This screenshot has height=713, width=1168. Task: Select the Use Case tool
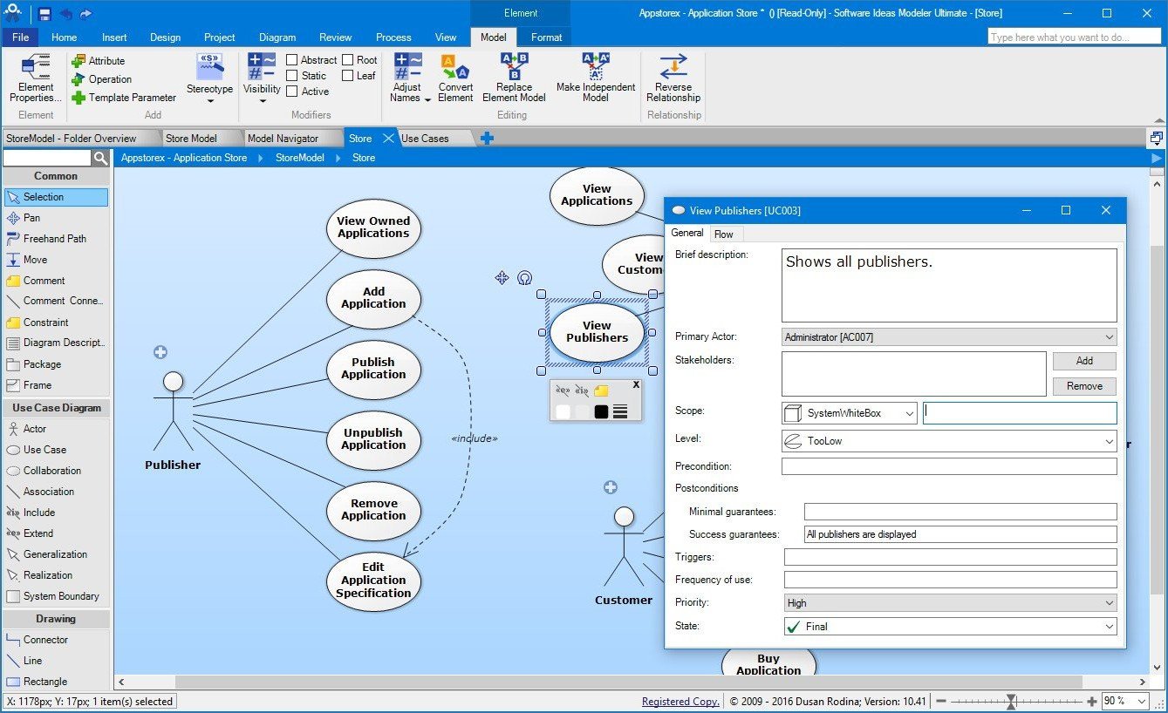click(x=38, y=449)
